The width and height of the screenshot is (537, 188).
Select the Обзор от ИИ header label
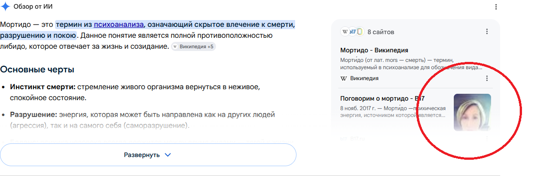coord(33,6)
